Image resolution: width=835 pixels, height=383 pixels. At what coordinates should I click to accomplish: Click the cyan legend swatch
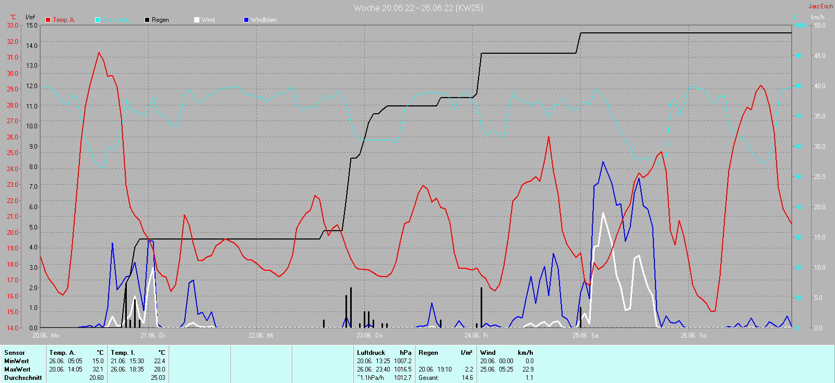pyautogui.click(x=98, y=20)
